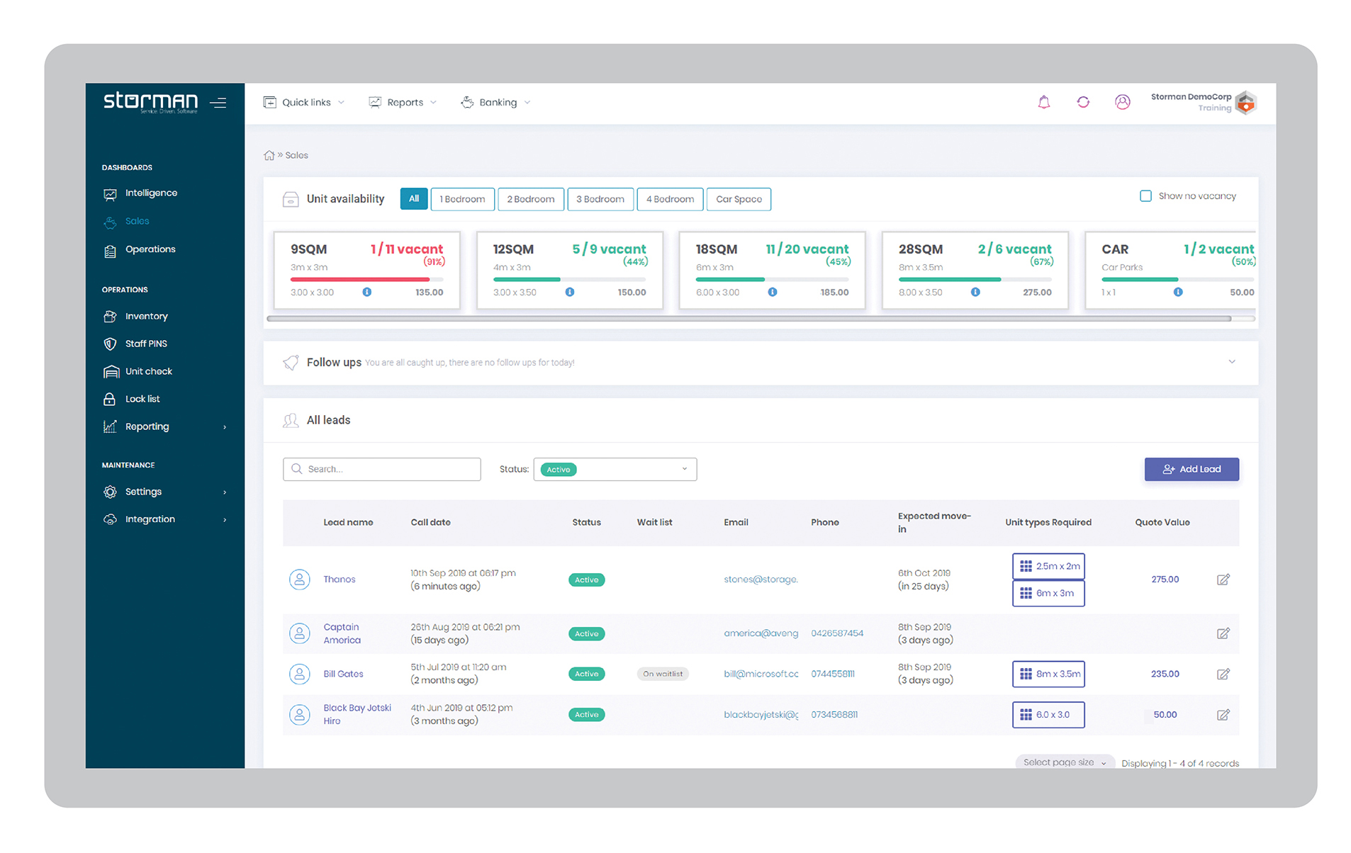Click the notifications bell icon

(1043, 102)
